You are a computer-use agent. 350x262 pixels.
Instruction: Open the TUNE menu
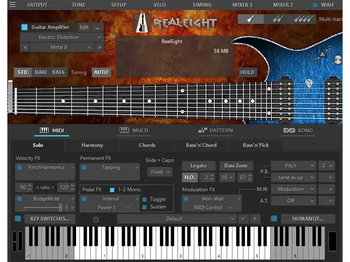(x=79, y=5)
